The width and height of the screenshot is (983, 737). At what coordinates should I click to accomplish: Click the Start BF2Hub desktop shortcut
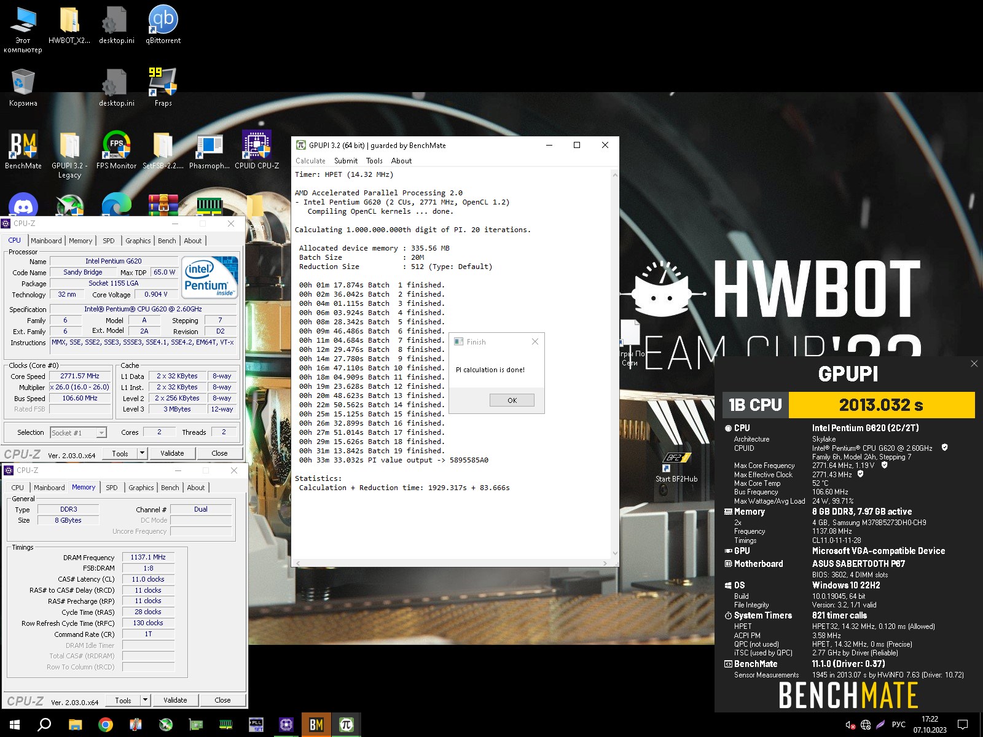click(676, 467)
